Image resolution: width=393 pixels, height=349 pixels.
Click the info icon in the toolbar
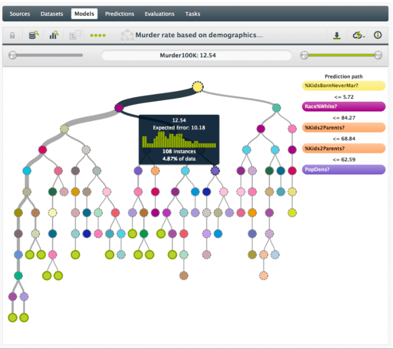coord(378,35)
